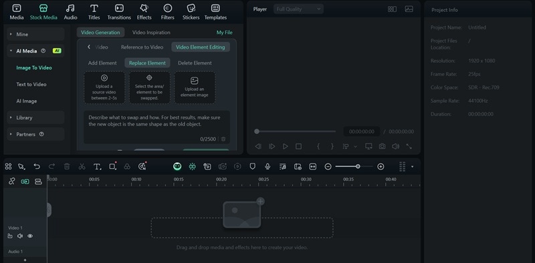This screenshot has width=535, height=263.
Task: Click the player progress slider handle
Action: 257,131
